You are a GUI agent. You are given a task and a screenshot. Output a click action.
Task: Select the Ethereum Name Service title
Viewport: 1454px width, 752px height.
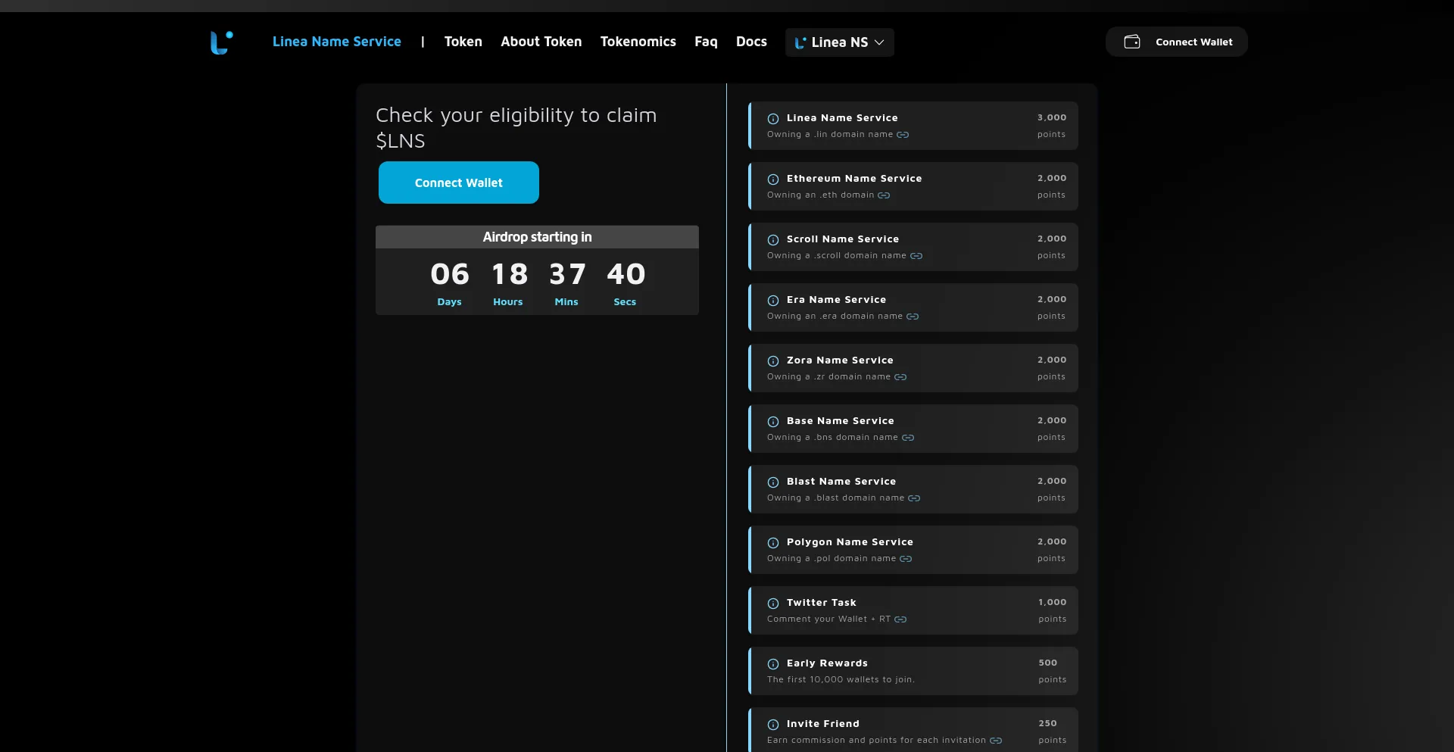854,179
